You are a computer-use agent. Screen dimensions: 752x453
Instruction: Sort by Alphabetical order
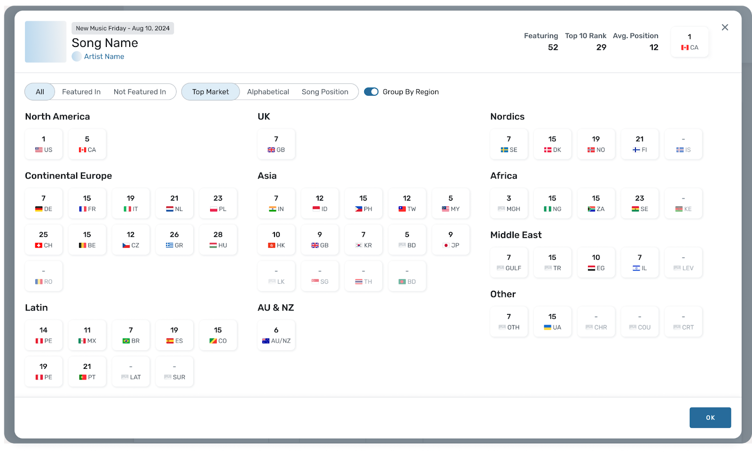pos(268,92)
